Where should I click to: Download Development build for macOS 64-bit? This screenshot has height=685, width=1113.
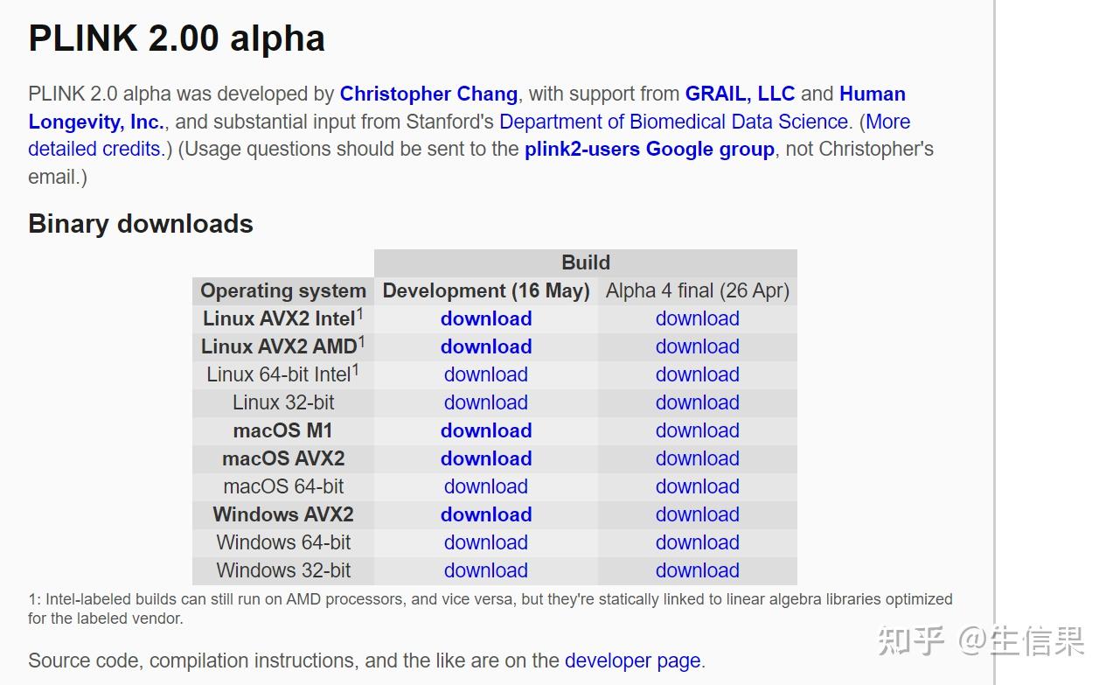click(486, 487)
